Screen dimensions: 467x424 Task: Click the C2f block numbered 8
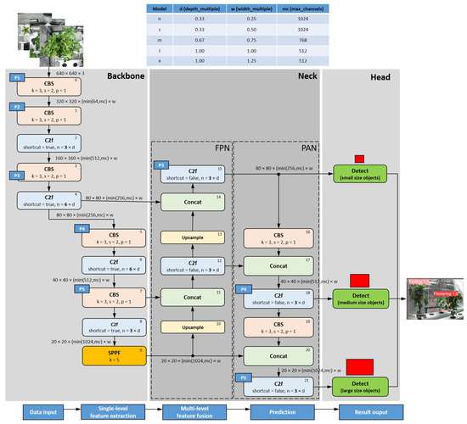tap(115, 327)
